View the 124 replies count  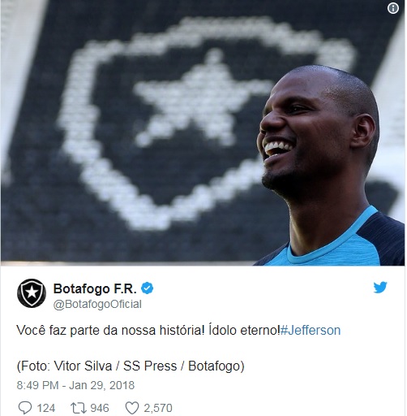(x=46, y=408)
